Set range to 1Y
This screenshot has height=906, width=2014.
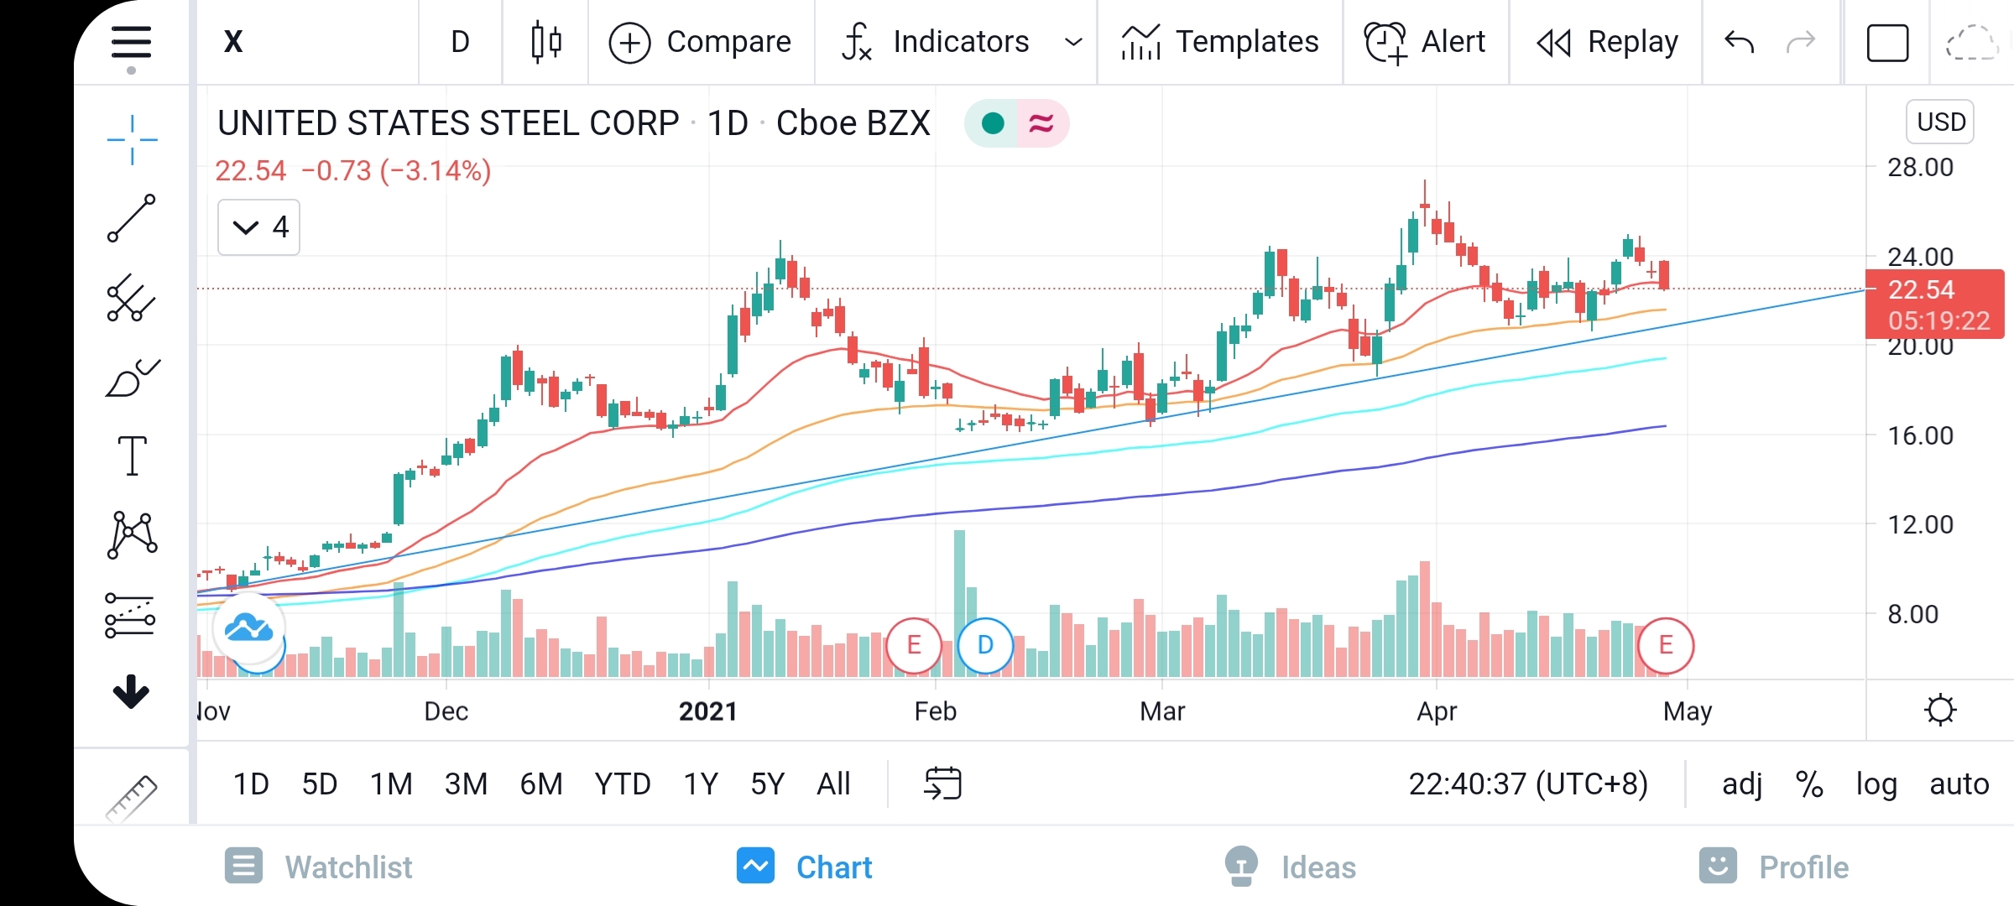[701, 784]
